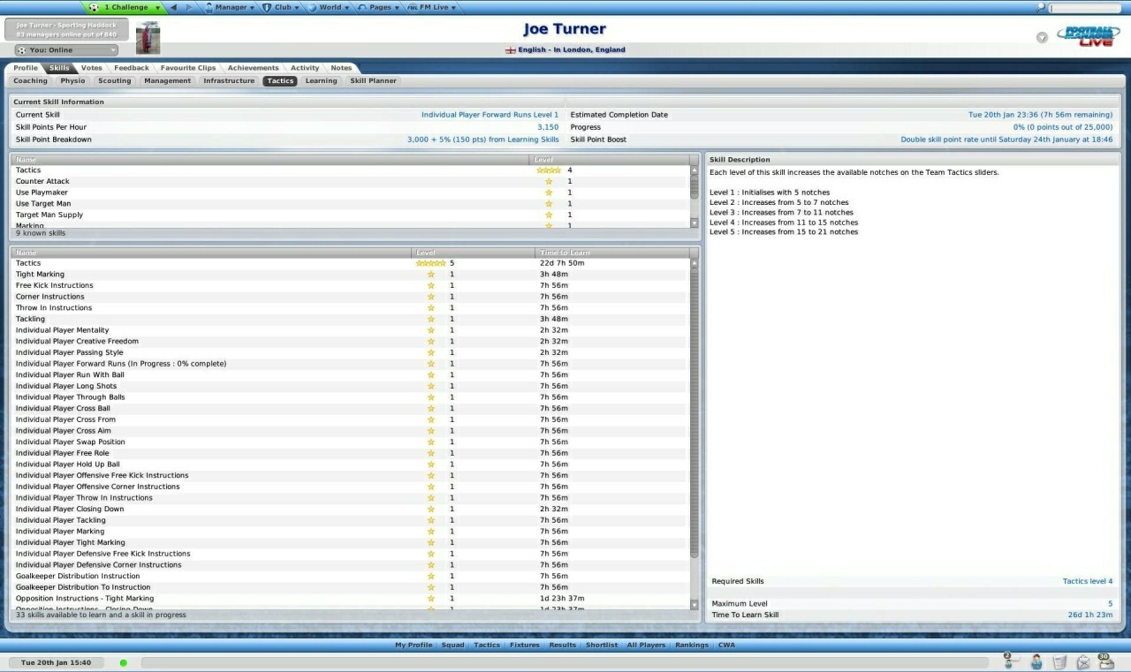Click the manager profile icon in the taskbar
Screen dimensions: 1131x672
tap(1036, 662)
